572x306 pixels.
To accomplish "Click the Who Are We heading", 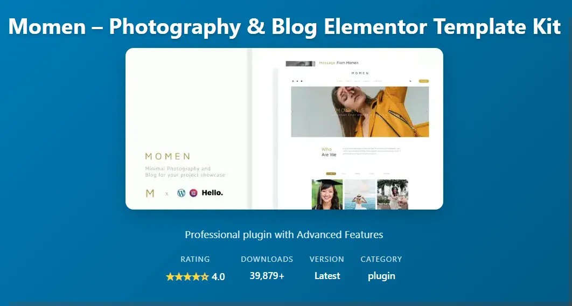I will [329, 152].
